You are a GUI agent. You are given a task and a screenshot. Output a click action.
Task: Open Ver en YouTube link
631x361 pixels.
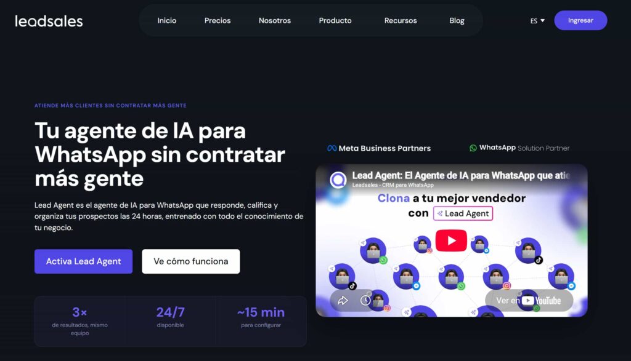(529, 300)
